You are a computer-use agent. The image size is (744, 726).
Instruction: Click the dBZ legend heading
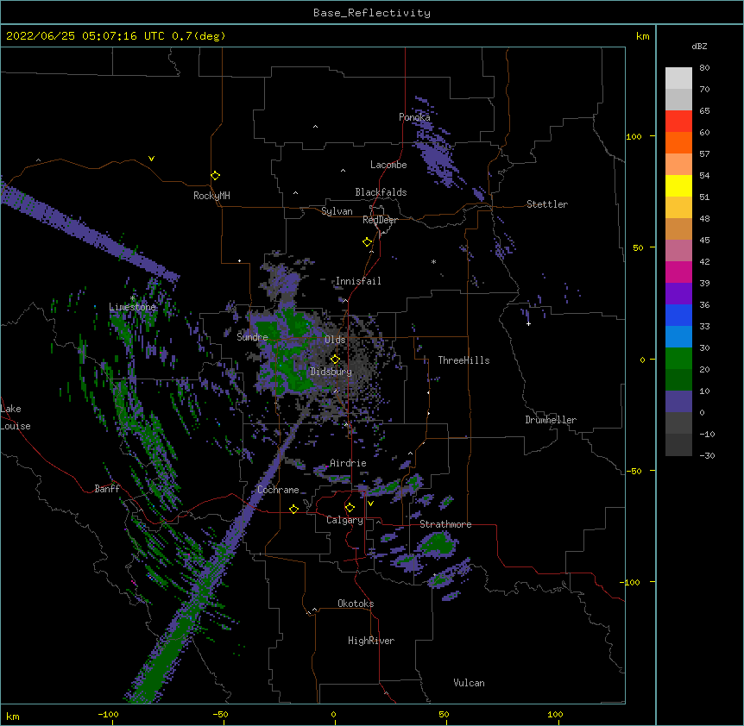tap(699, 46)
